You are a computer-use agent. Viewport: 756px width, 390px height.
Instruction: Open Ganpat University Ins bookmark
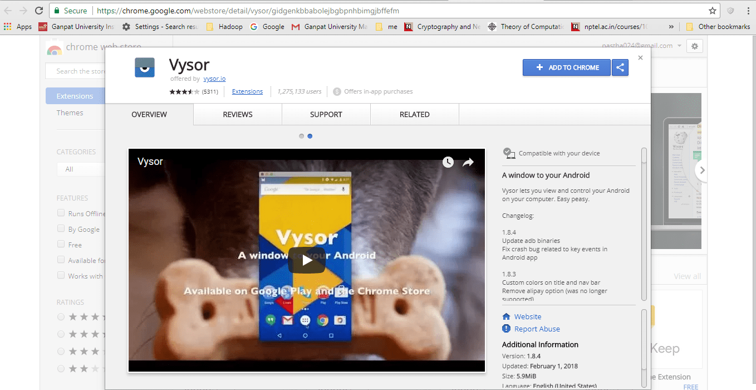coord(77,27)
